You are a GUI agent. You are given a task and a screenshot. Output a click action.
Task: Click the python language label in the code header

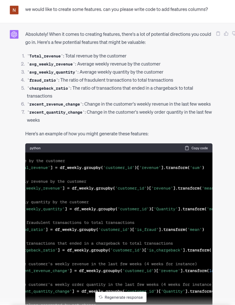click(x=35, y=148)
